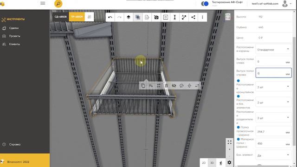The width and height of the screenshot is (297, 167).
Task: Open the ПР-68509 tab
Action: tap(77, 17)
